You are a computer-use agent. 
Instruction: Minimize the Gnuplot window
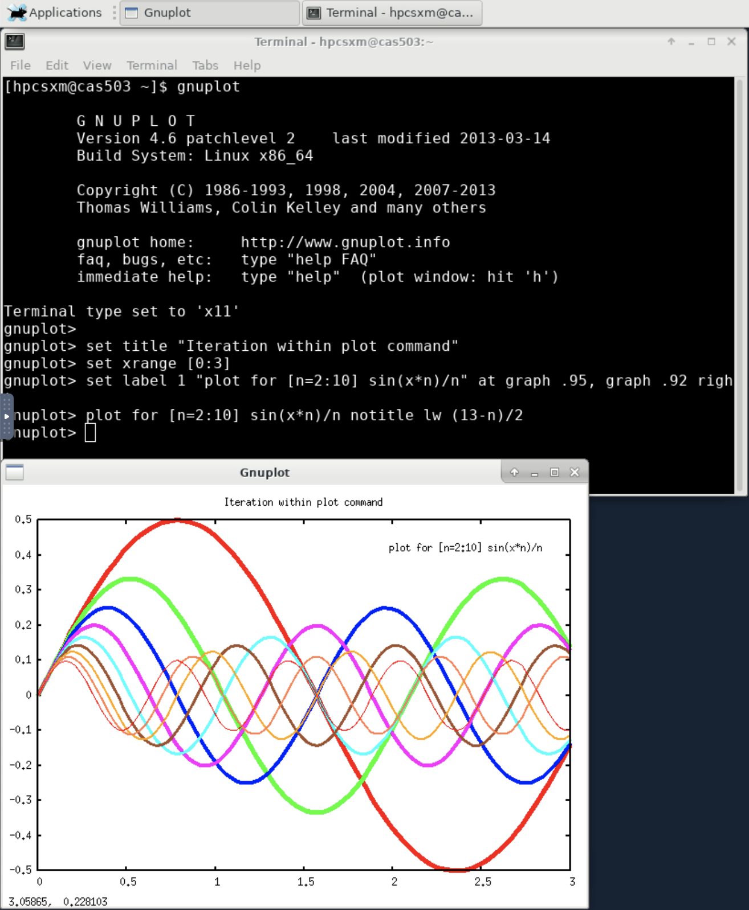[x=535, y=472]
